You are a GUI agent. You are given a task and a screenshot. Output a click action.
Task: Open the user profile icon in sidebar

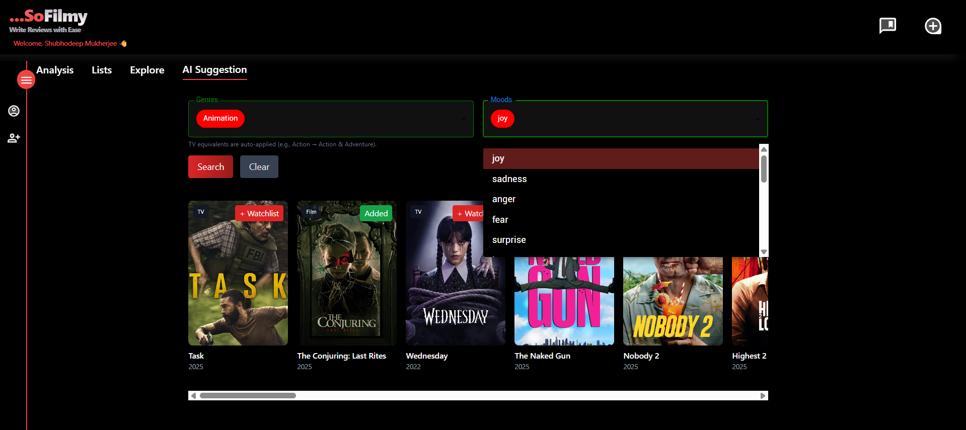[14, 111]
